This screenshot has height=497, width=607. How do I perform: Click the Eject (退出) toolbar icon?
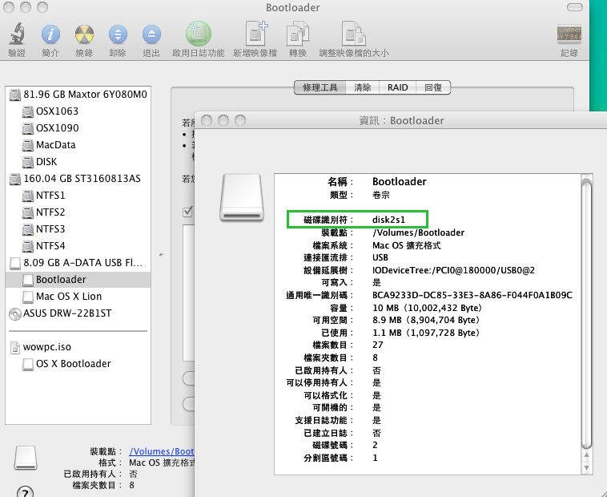click(151, 34)
